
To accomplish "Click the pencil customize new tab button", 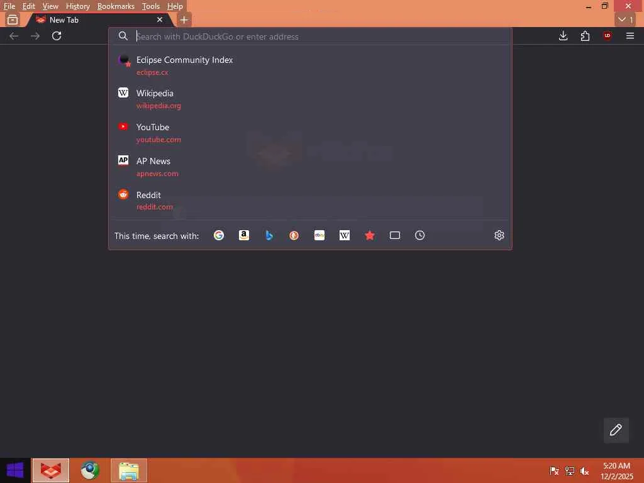I will tap(616, 430).
